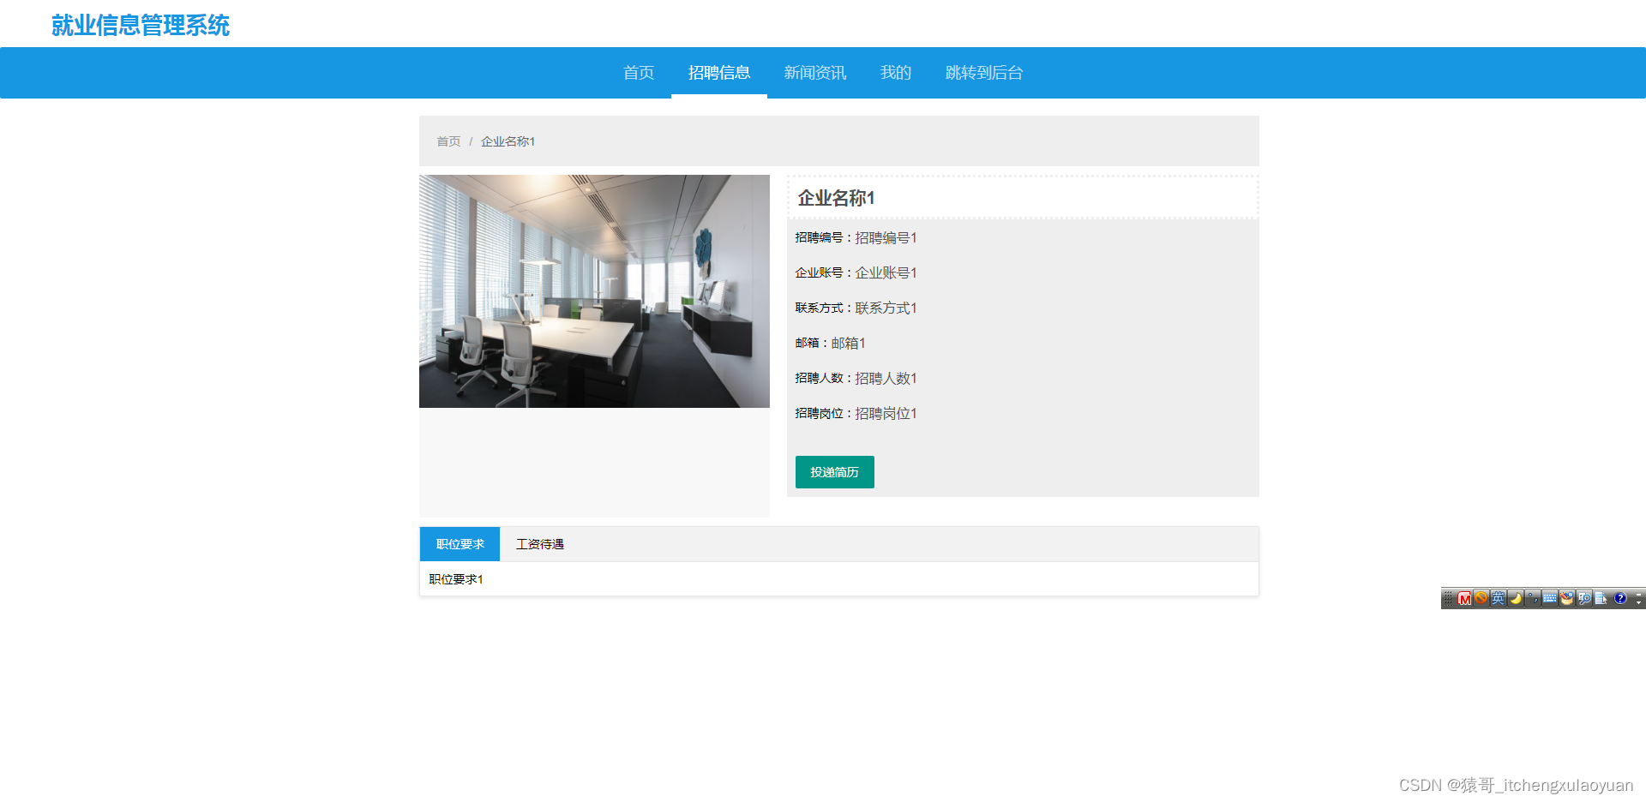Click the office photo thumbnail

pyautogui.click(x=594, y=291)
